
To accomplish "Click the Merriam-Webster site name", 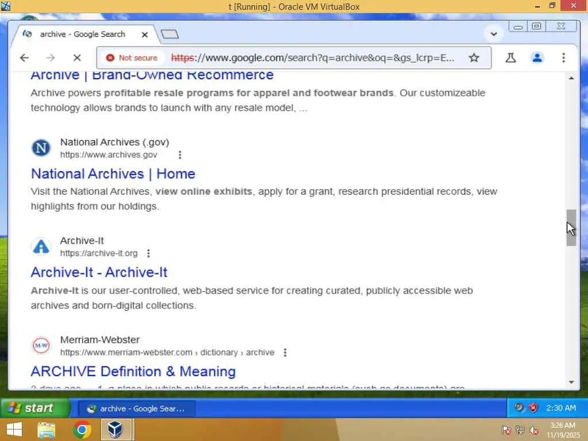I will [100, 340].
